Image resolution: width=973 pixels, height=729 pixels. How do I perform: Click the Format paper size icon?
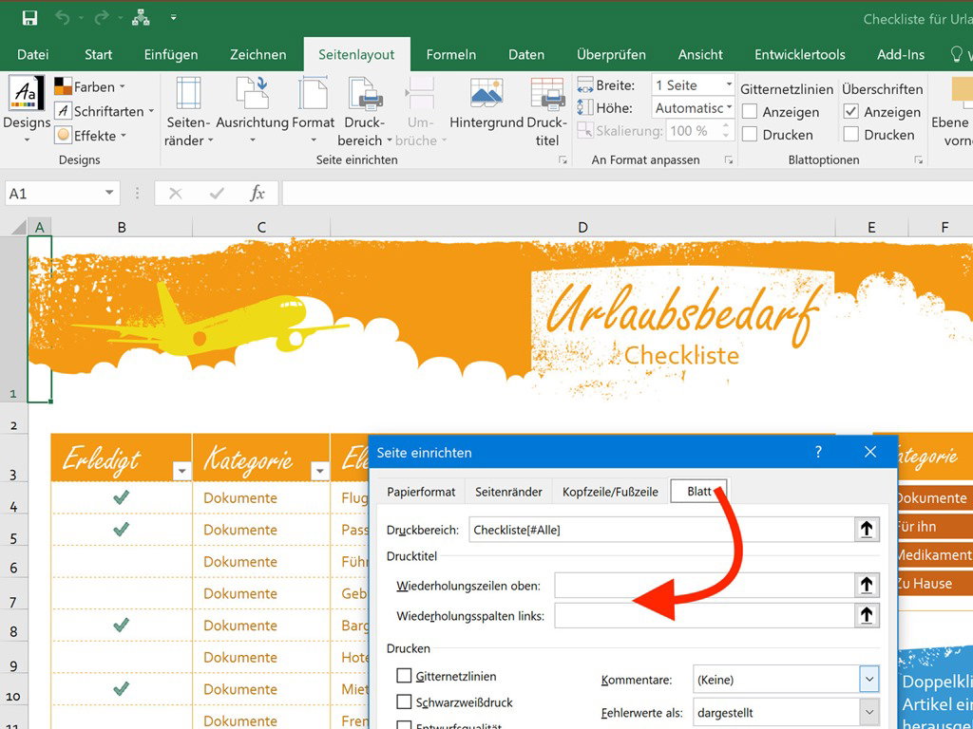(x=313, y=112)
